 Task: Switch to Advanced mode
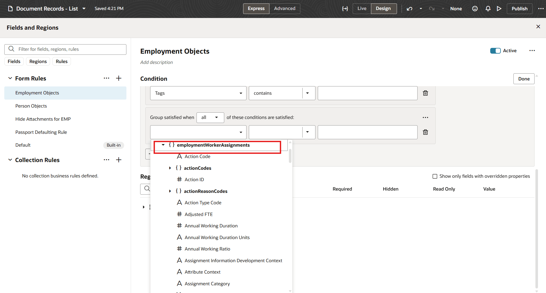285,9
